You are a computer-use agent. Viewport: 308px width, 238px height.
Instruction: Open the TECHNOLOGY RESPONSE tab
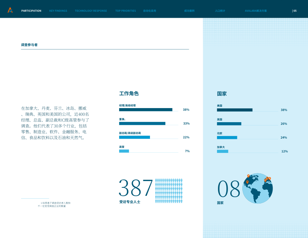point(91,11)
